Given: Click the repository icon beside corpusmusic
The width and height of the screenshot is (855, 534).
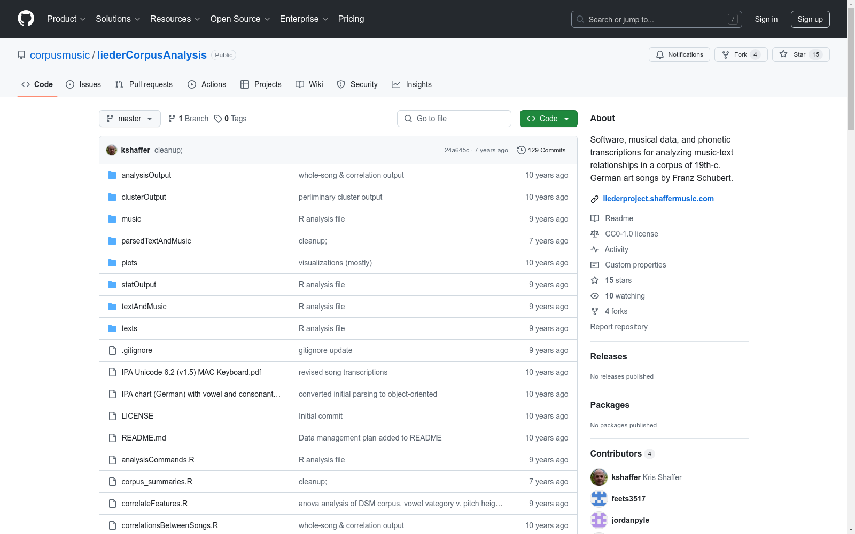Looking at the screenshot, I should coord(21,55).
